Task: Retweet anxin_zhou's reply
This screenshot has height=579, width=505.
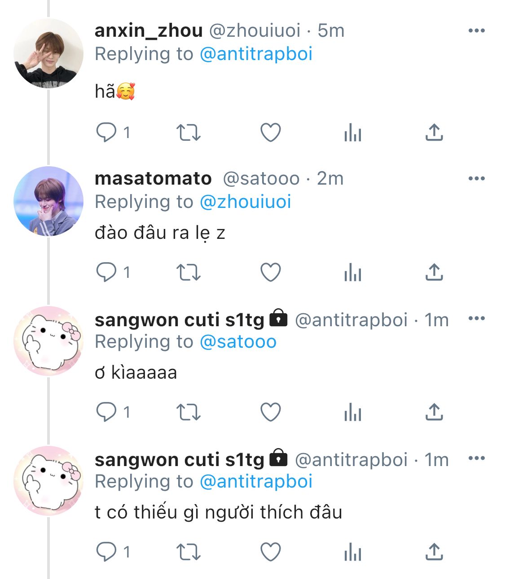Action: point(188,133)
